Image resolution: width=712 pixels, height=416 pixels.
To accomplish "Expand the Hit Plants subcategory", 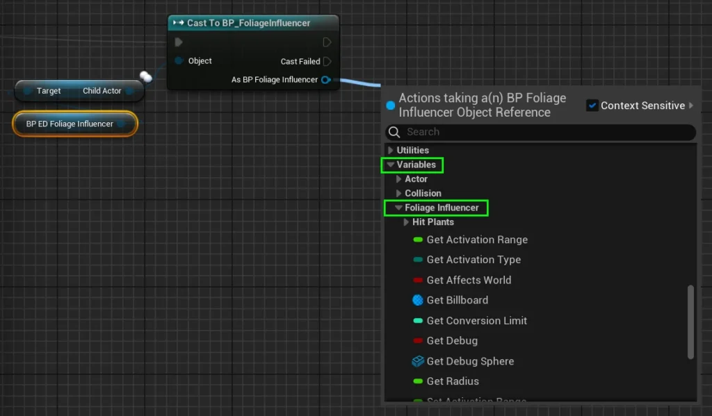I will [407, 222].
